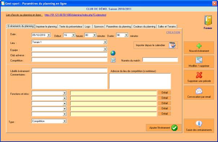Click the calendar icon on Importer button
The height and width of the screenshot is (142, 218).
coord(172,45)
